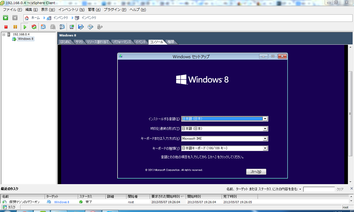Collapse the 192.168.0.4 host tree node
The image size is (354, 212).
pos(4,35)
